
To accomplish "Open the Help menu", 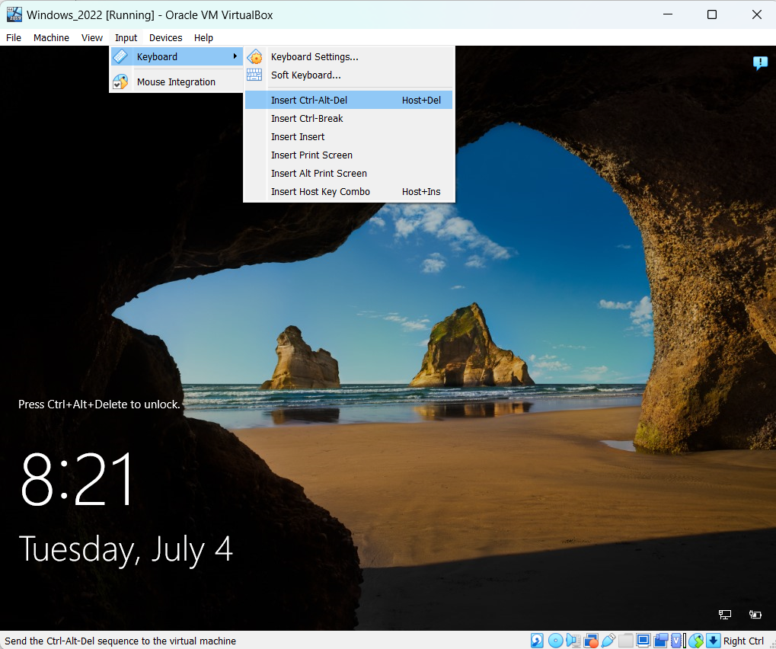I will click(x=203, y=37).
